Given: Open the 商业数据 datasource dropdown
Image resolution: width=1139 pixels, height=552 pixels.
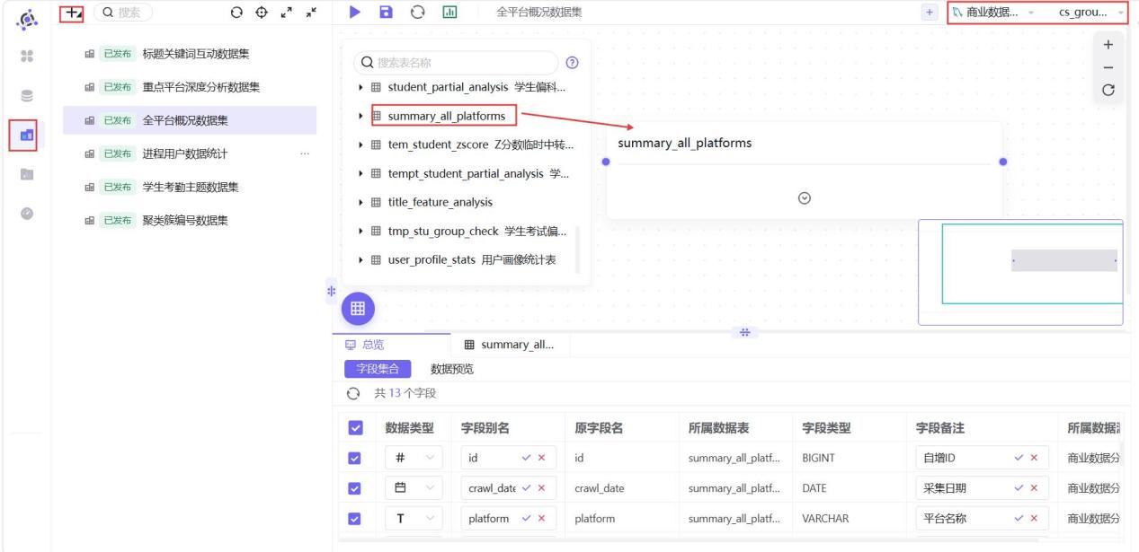Looking at the screenshot, I should coord(993,13).
